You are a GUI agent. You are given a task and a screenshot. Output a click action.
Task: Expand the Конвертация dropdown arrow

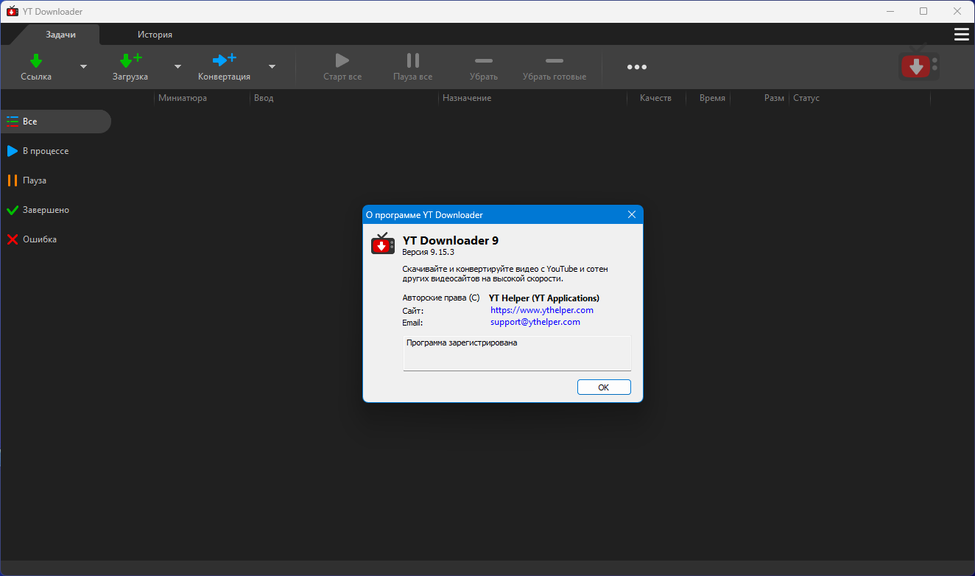tap(272, 66)
